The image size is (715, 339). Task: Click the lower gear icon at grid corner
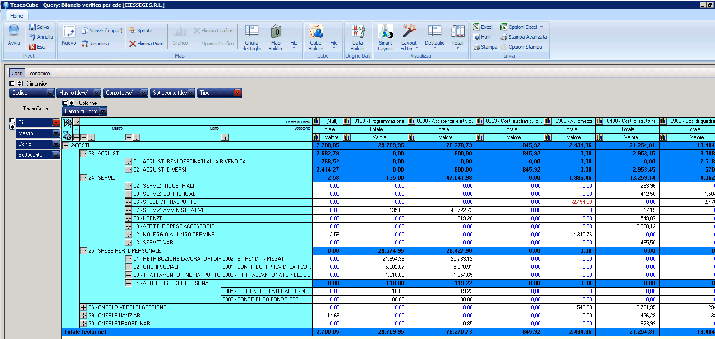click(x=67, y=136)
